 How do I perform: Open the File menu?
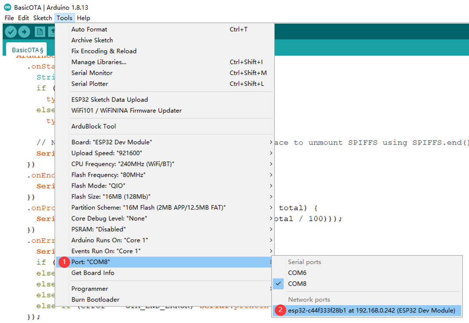pyautogui.click(x=9, y=18)
